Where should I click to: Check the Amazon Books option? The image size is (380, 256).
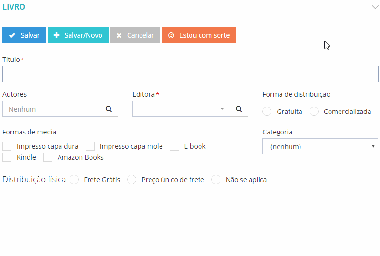tap(48, 157)
